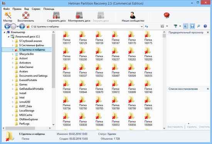
Task: Select deleted folder Папка 100670
Action: [99, 87]
